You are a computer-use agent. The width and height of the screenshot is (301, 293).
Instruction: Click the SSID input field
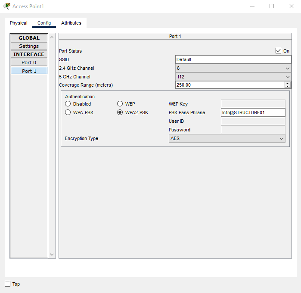coord(233,59)
